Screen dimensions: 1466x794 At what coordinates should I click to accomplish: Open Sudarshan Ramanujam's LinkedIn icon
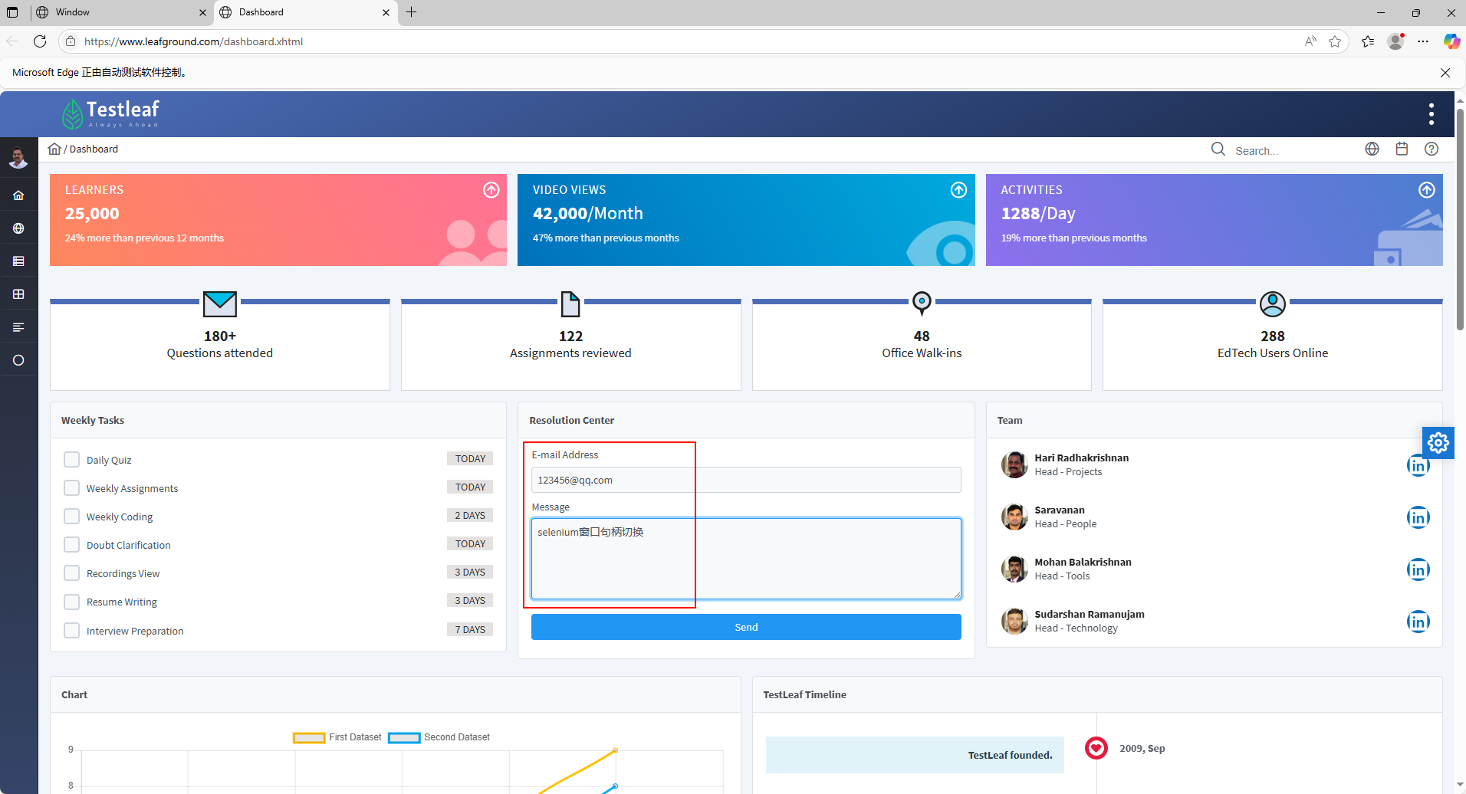click(1418, 622)
